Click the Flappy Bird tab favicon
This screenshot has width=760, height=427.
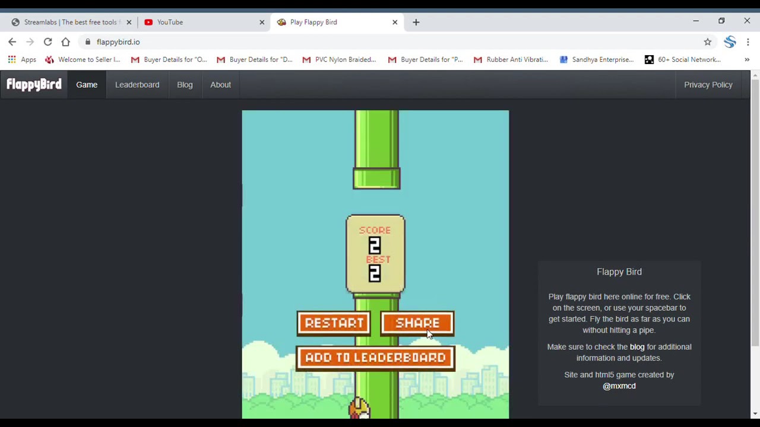click(x=281, y=22)
